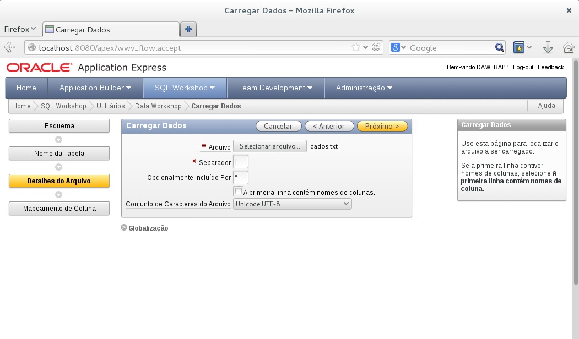Viewport: 579px width, 339px height.
Task: Open the SQL Workshop menu tab
Action: click(x=185, y=88)
